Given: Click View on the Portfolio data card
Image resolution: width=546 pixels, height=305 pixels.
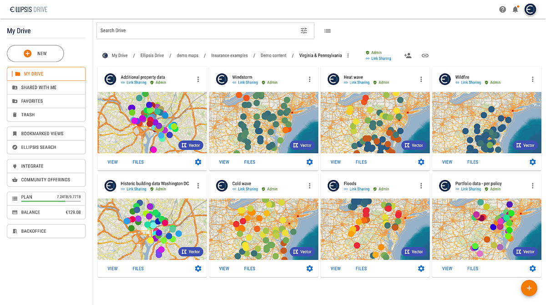Looking at the screenshot, I should (447, 268).
